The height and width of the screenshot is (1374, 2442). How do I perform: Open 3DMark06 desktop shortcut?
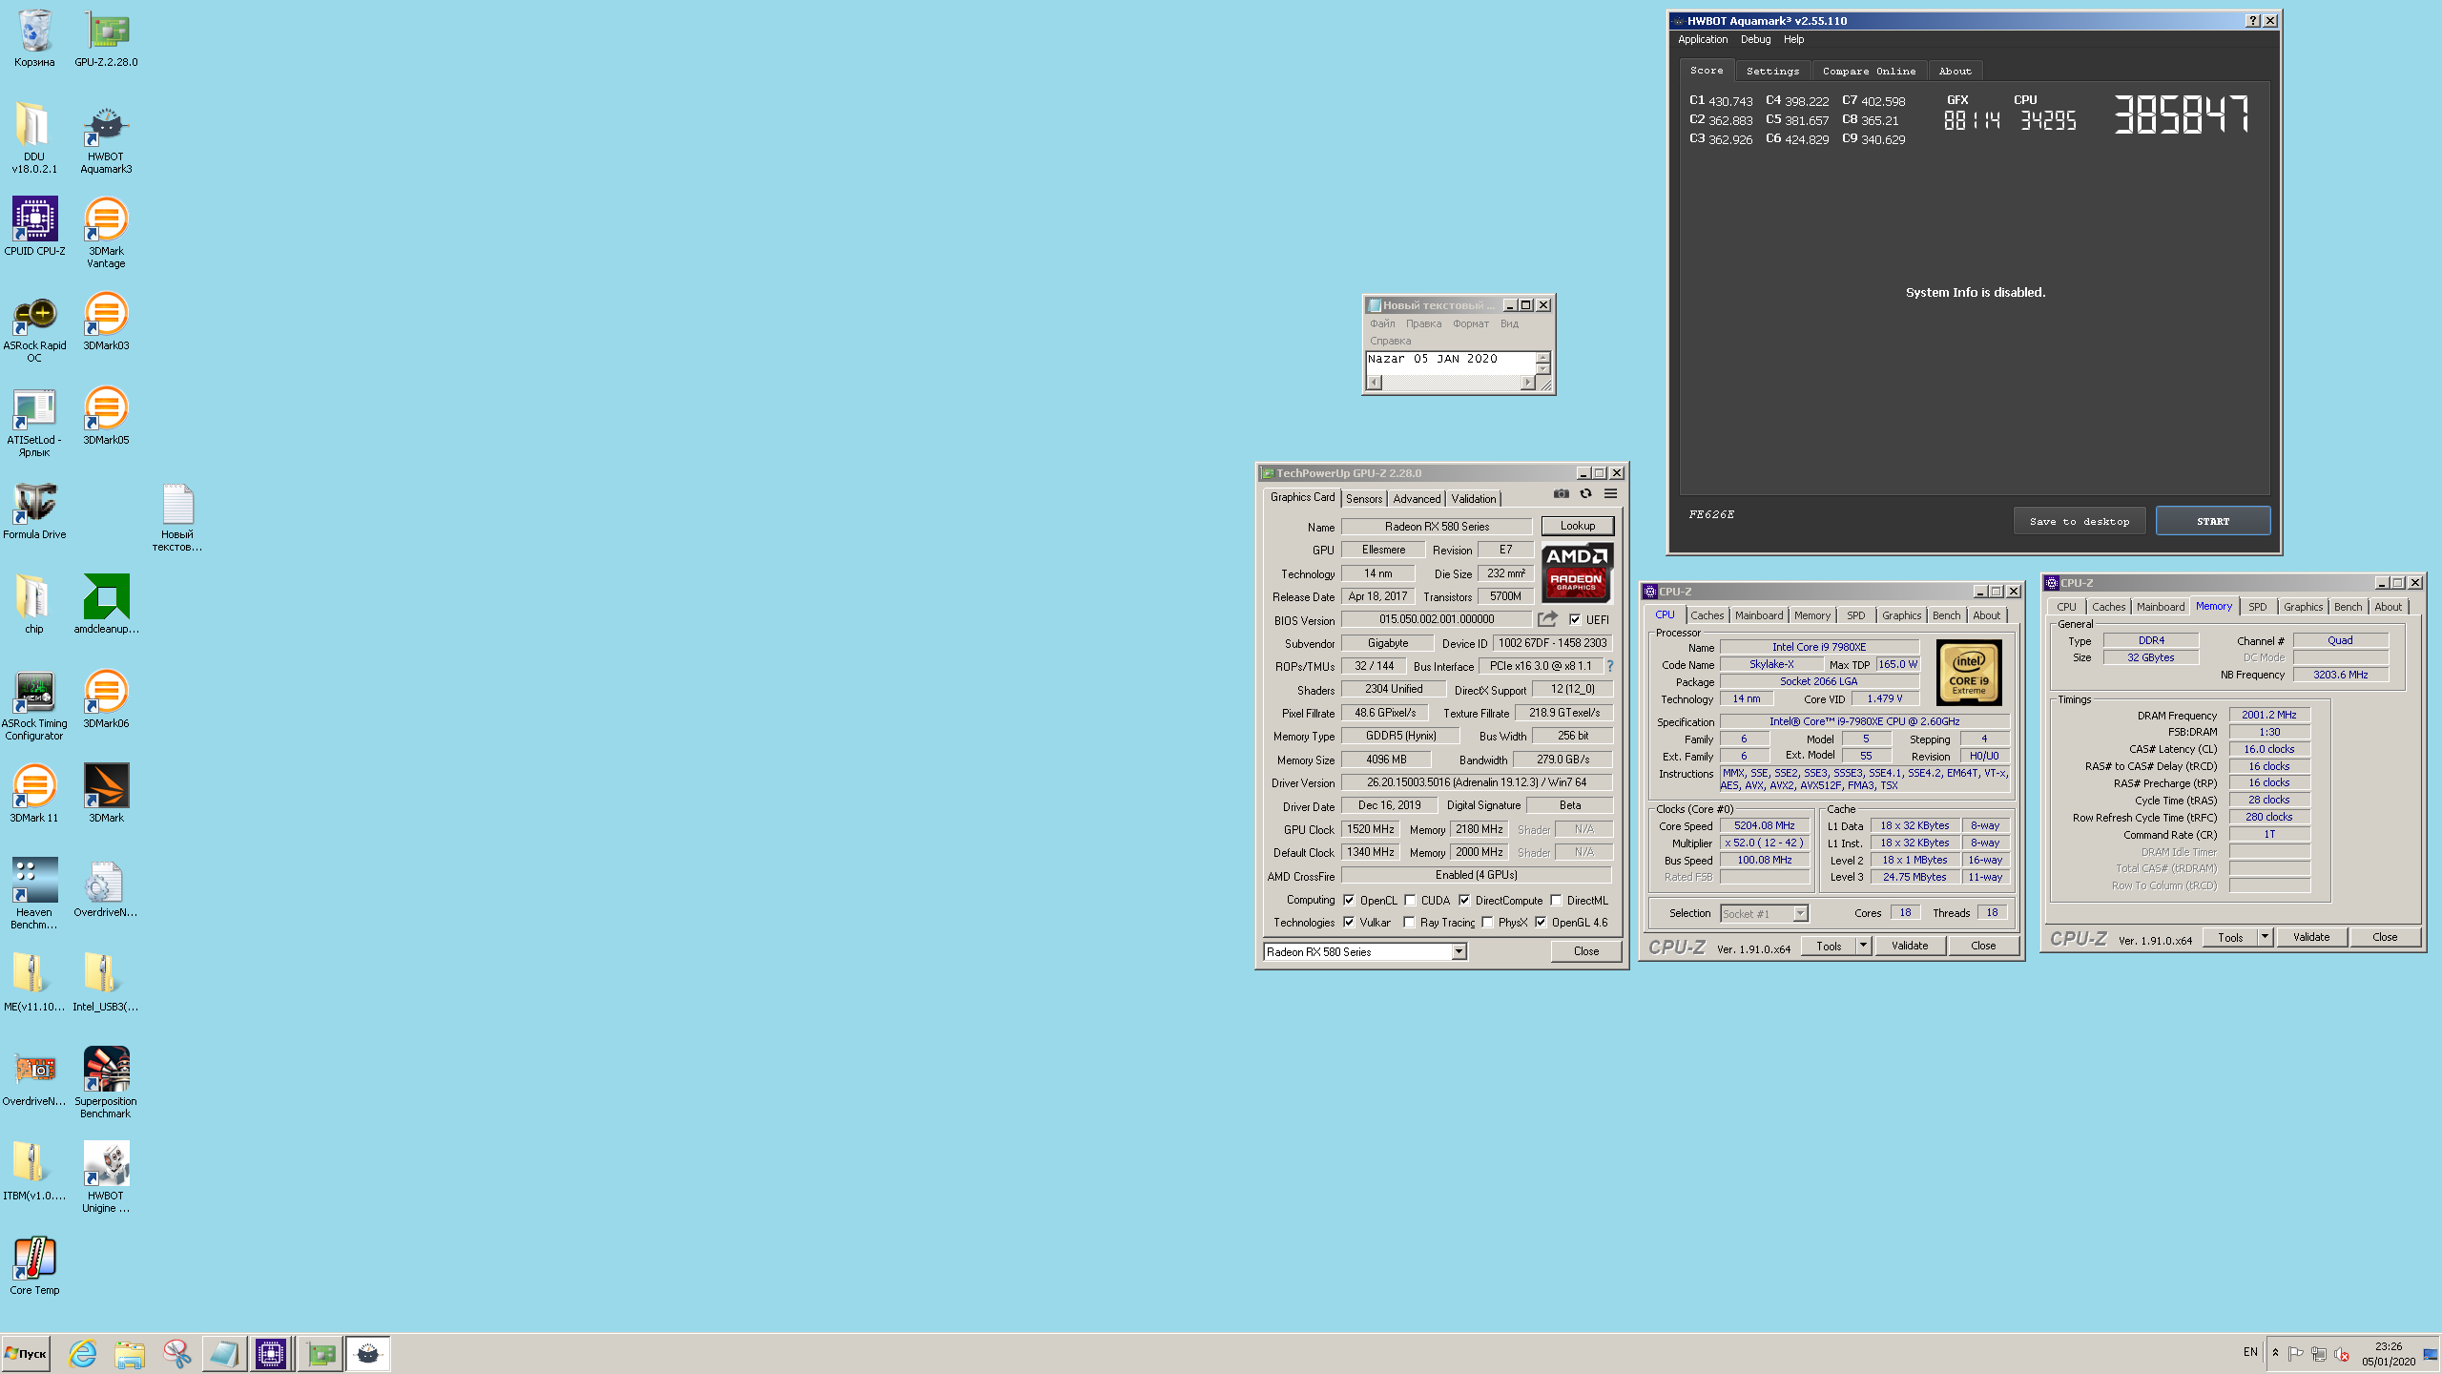click(106, 699)
